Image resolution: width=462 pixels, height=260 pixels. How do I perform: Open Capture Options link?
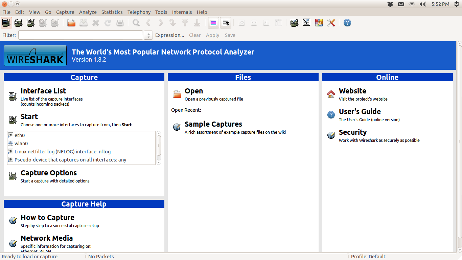click(x=49, y=173)
